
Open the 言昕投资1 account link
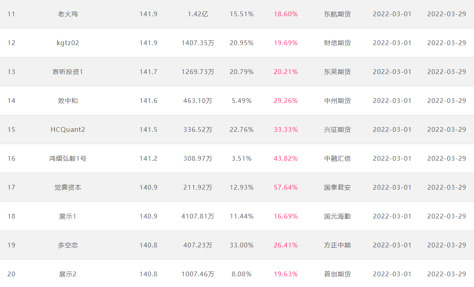coord(68,72)
